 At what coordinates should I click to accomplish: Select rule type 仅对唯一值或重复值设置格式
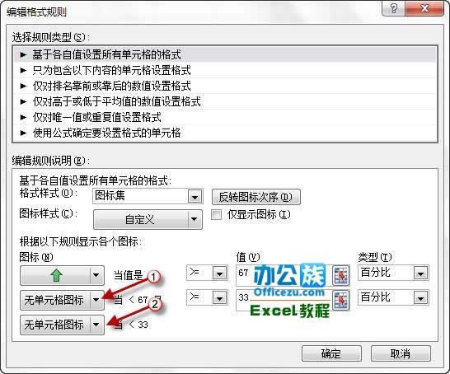225,117
